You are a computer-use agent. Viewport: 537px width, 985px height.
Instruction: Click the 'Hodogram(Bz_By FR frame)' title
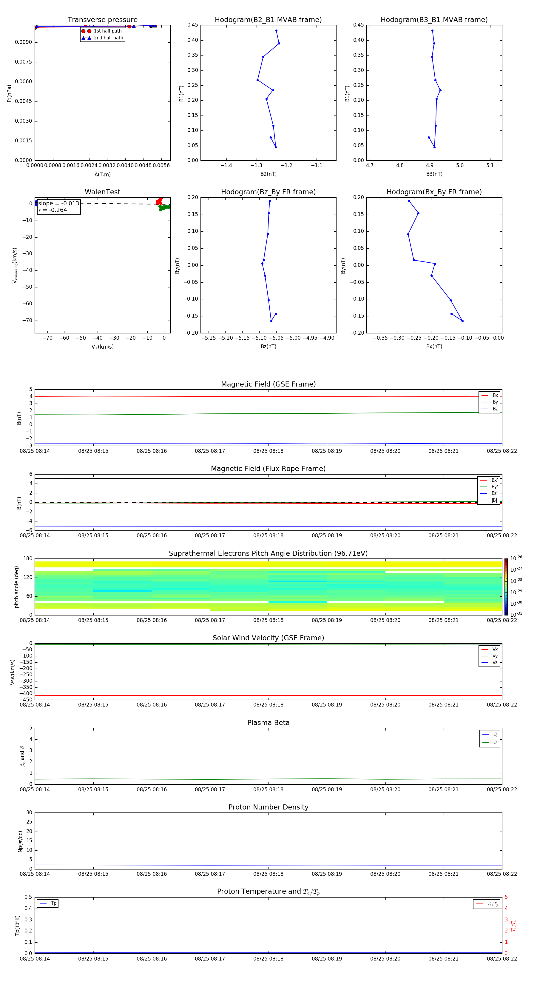268,192
